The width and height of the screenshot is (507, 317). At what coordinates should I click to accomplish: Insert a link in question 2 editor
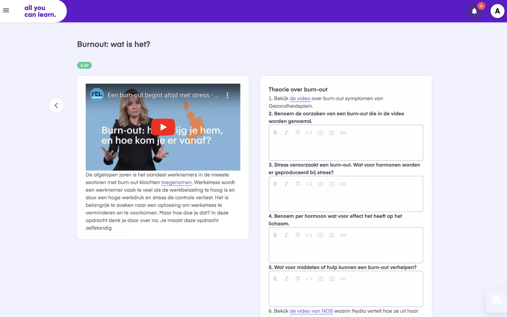click(x=343, y=133)
